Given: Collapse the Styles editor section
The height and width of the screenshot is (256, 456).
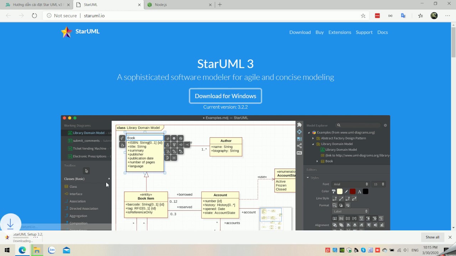Looking at the screenshot, I should [x=308, y=177].
